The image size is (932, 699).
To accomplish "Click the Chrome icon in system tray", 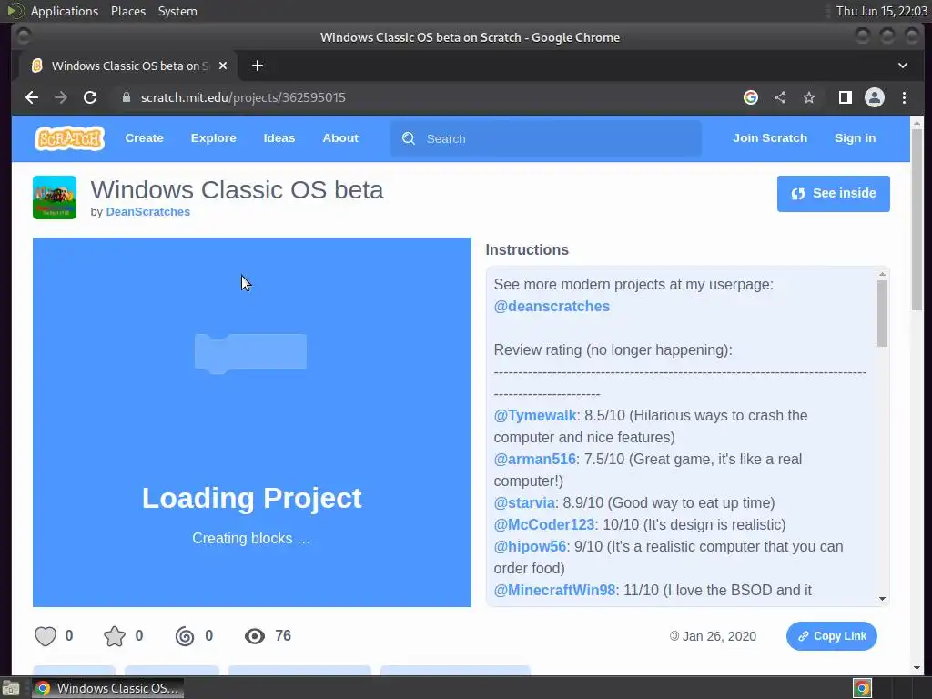I will point(862,688).
